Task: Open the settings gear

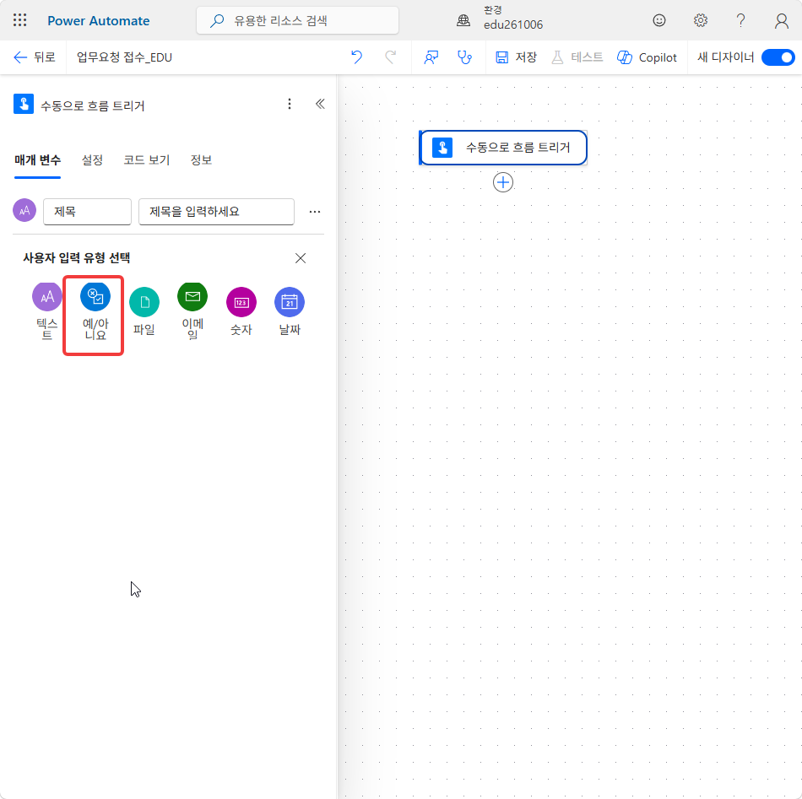Action: [700, 20]
